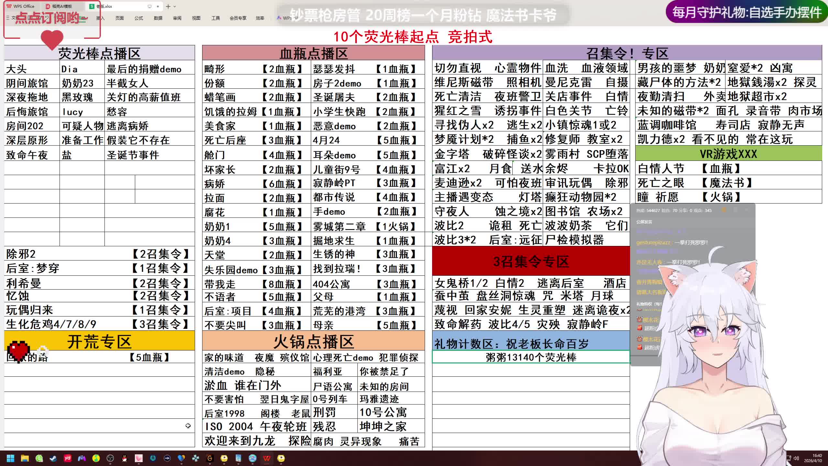Open File Explorer from the taskbar
Image resolution: width=828 pixels, height=466 pixels.
(x=25, y=458)
